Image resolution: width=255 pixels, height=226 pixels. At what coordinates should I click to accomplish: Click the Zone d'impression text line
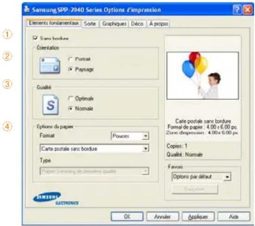pyautogui.click(x=202, y=132)
